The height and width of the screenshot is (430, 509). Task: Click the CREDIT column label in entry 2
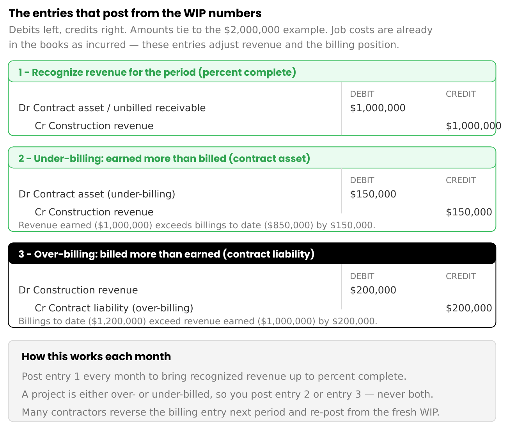461,180
